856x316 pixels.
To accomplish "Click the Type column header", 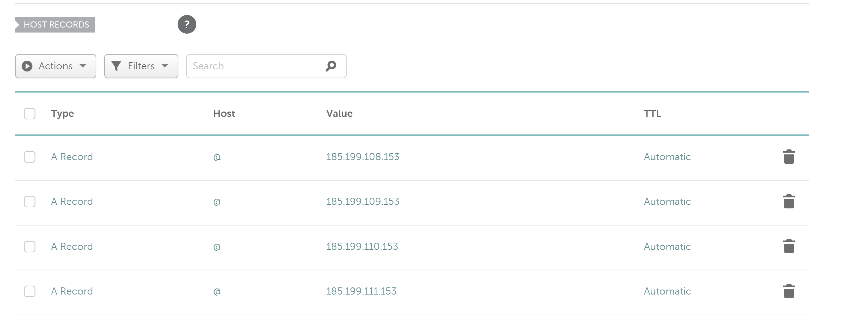I will click(62, 114).
